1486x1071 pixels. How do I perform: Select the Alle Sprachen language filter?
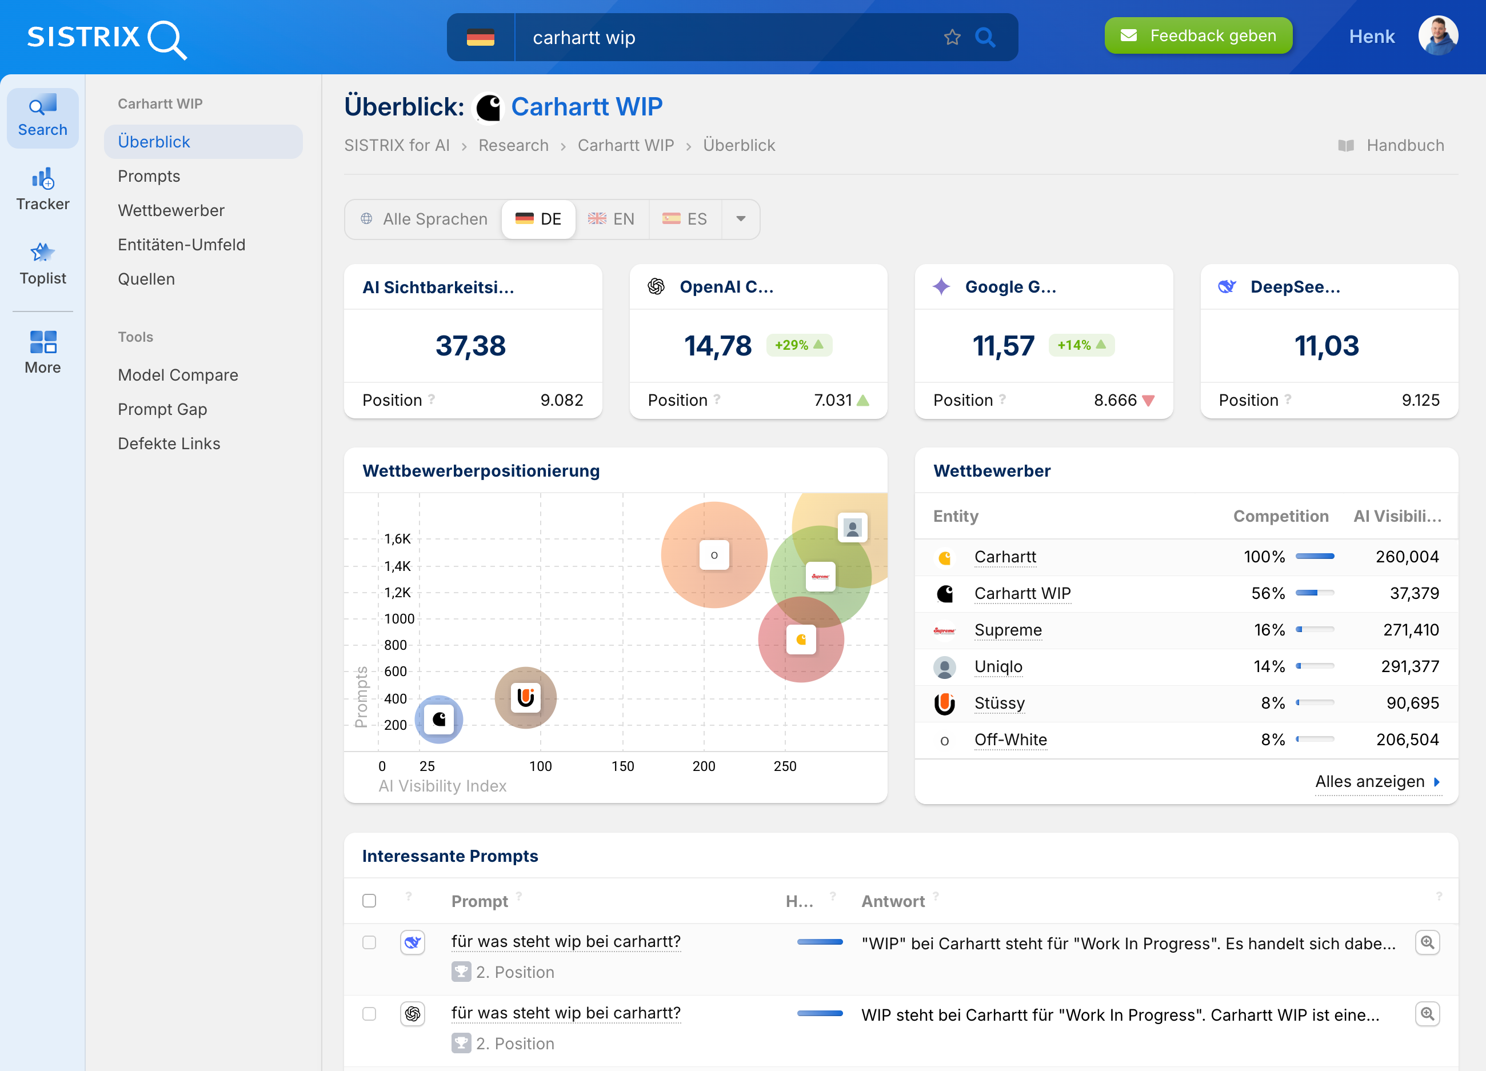click(424, 219)
